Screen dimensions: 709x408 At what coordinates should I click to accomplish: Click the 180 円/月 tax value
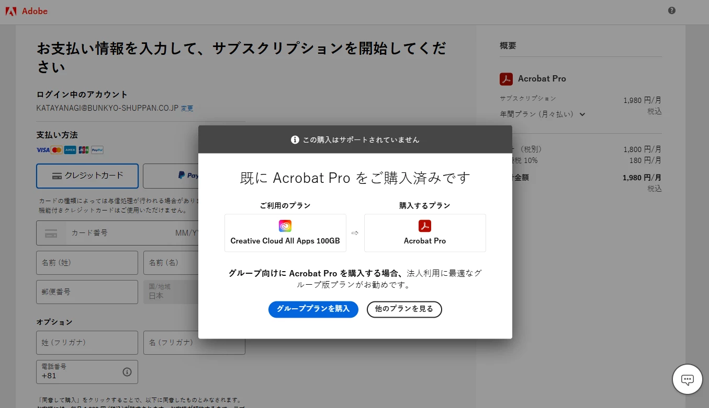[645, 160]
